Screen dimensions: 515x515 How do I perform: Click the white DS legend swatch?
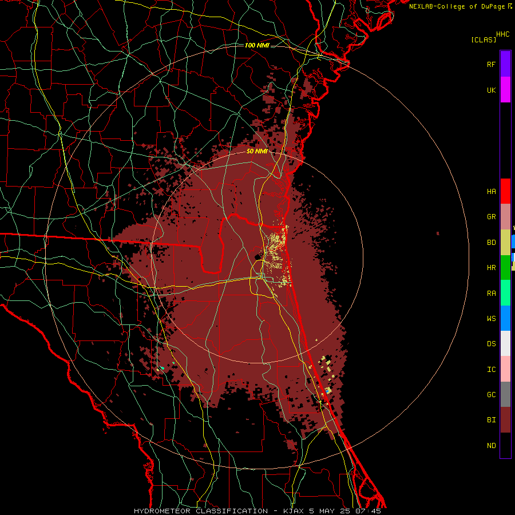pos(505,343)
